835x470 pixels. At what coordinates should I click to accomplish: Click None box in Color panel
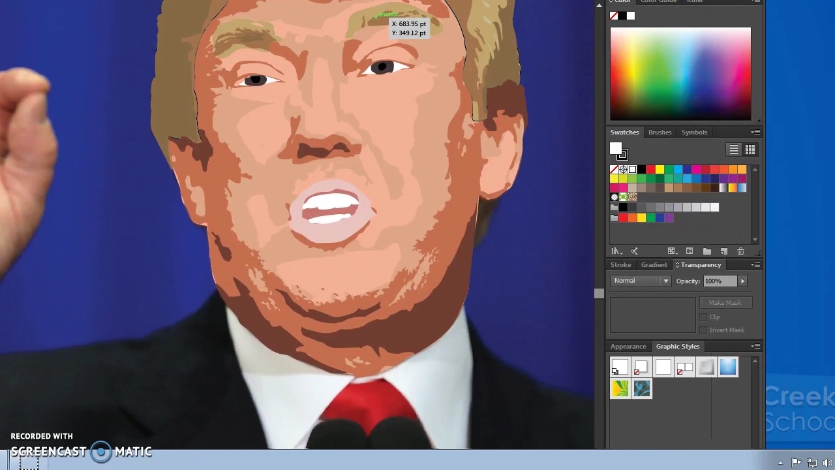(x=614, y=16)
